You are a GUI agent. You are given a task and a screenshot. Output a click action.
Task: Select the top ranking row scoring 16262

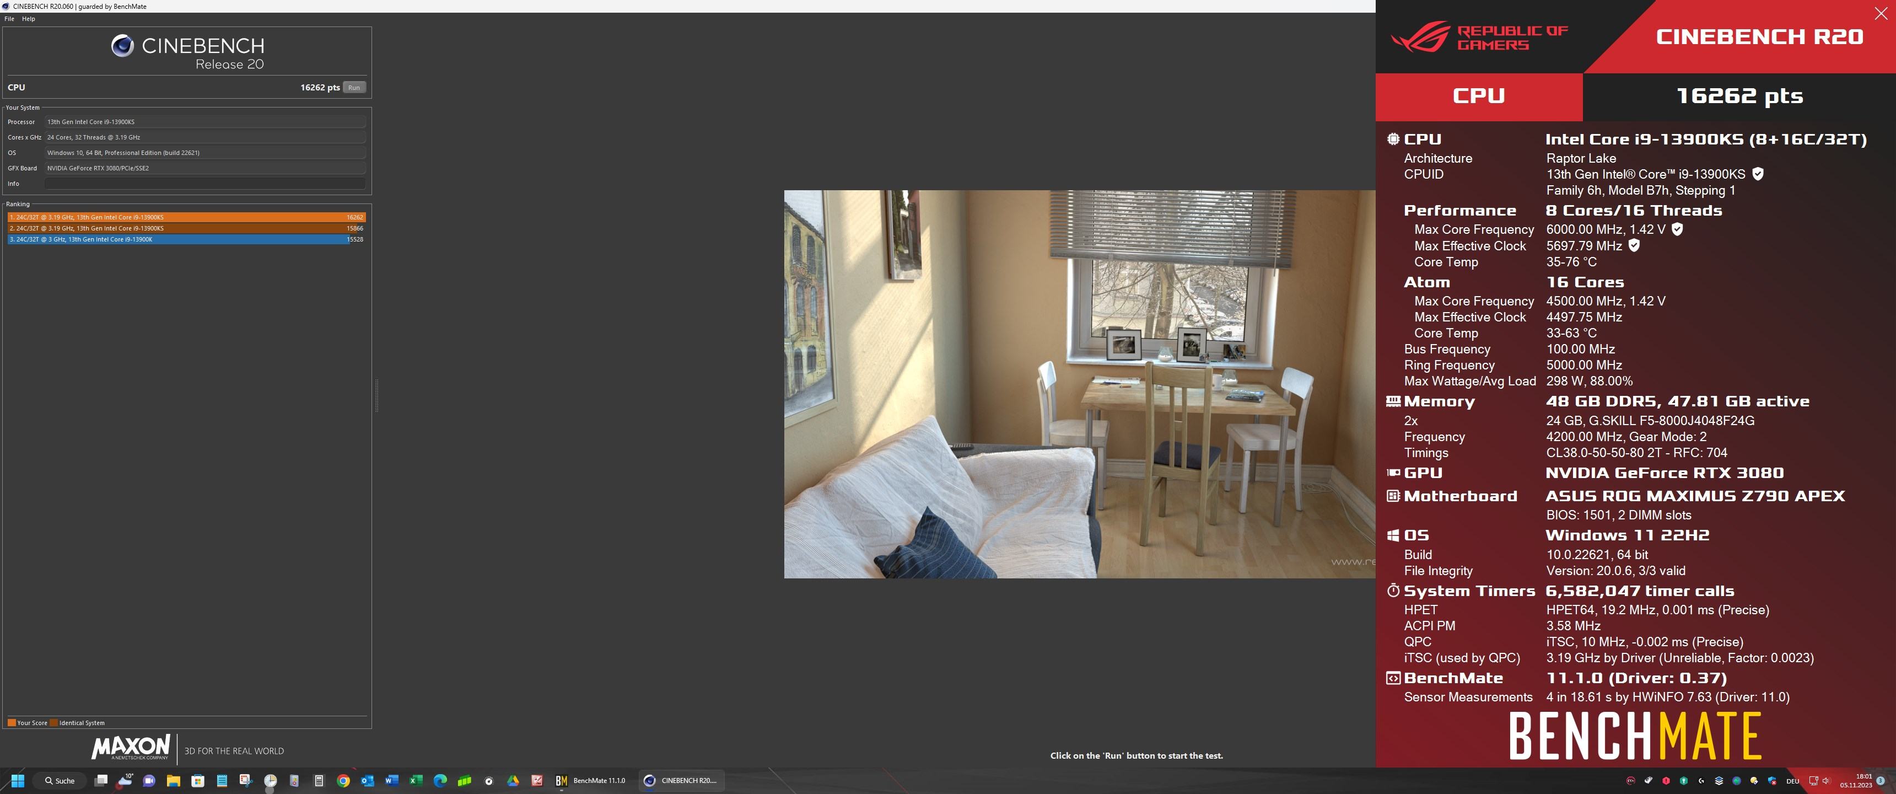click(x=186, y=217)
